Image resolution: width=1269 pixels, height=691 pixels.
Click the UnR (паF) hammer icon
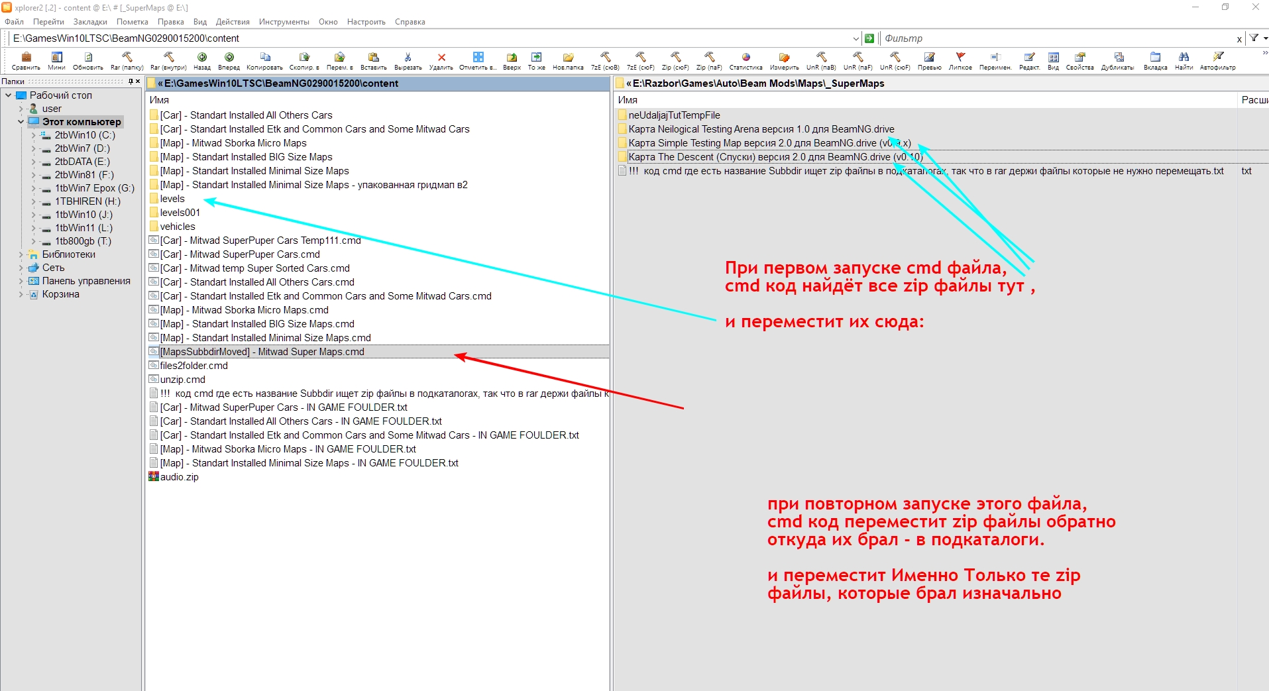click(857, 57)
